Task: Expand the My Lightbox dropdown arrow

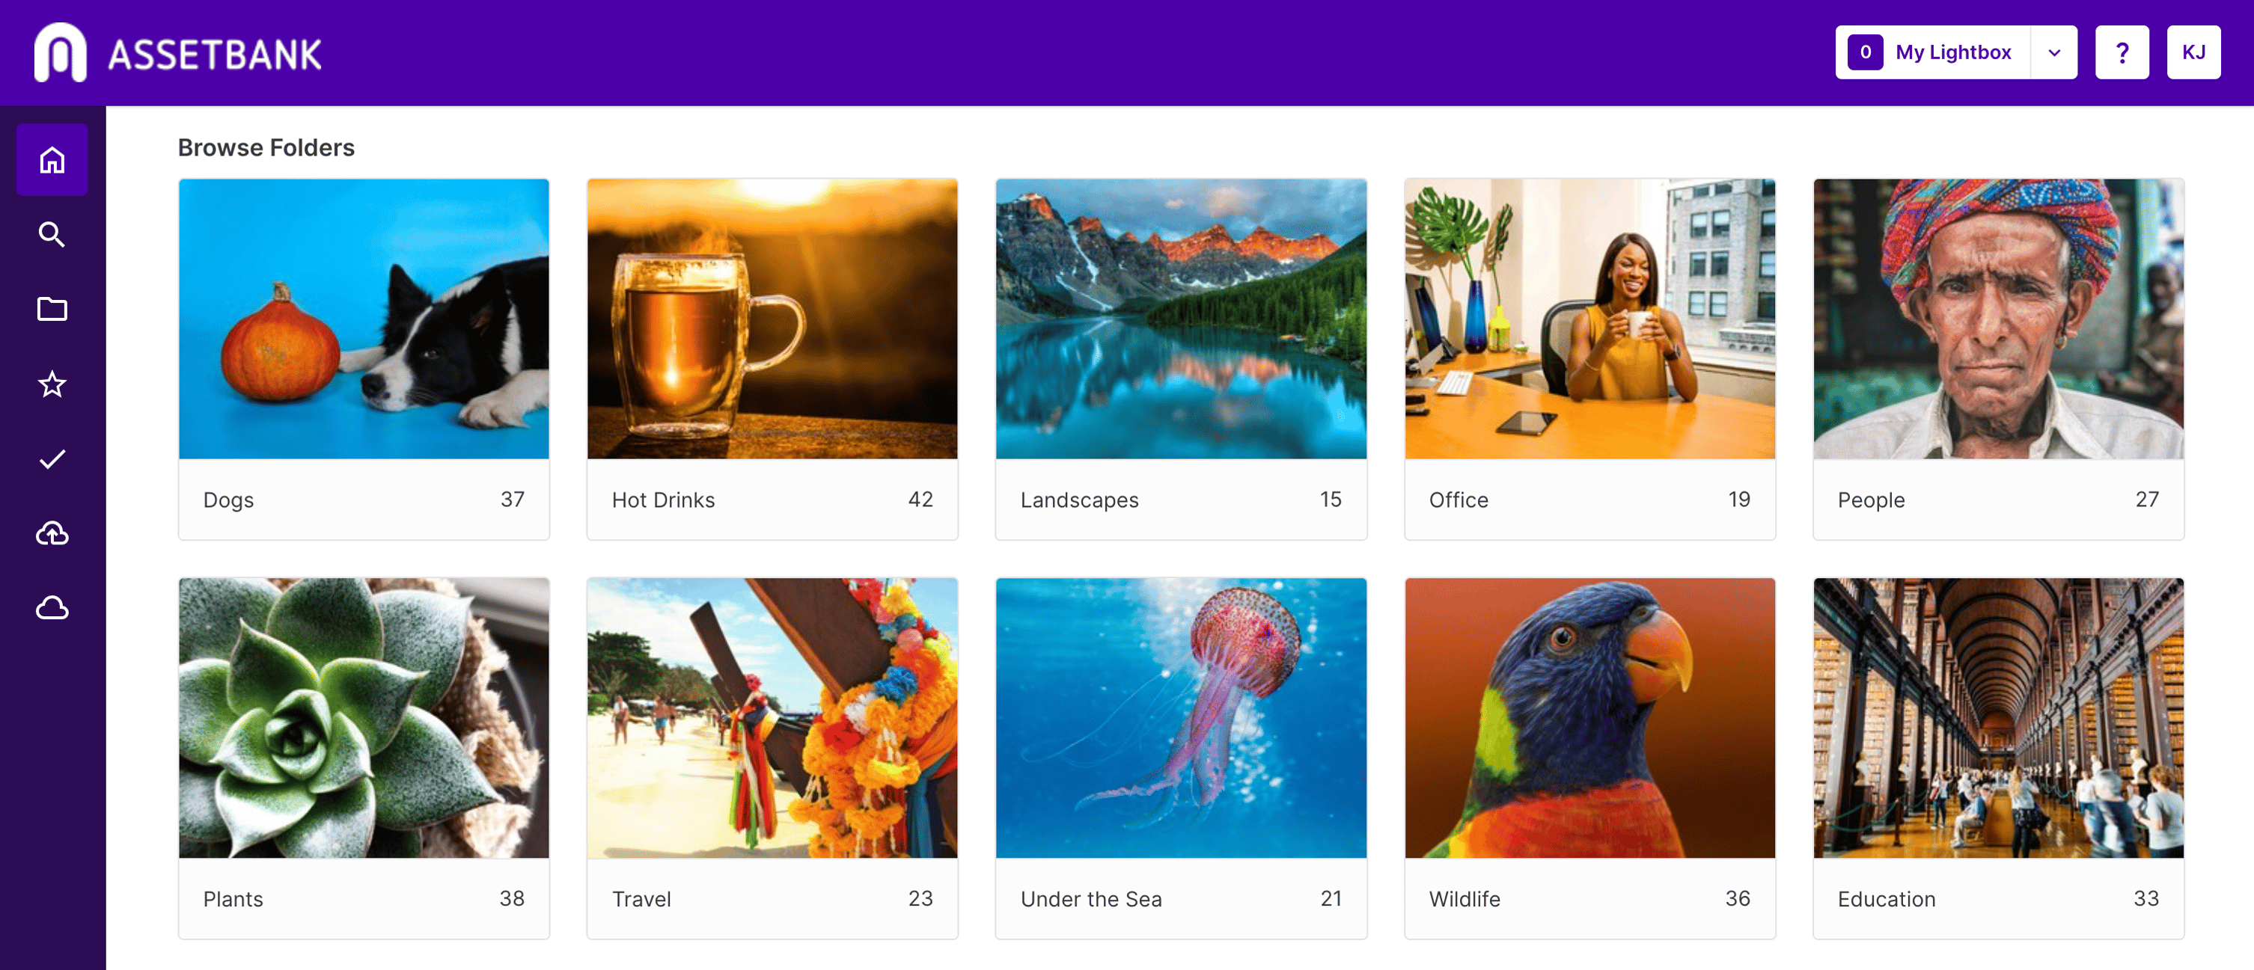Action: (2053, 52)
